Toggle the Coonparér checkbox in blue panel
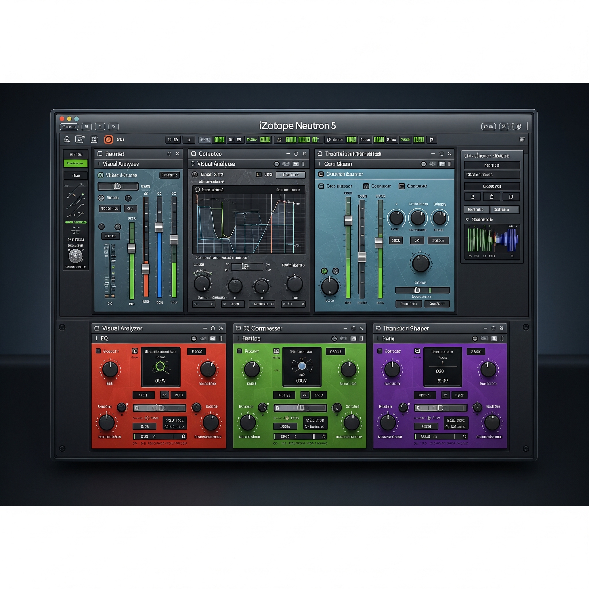Screen dimensions: 589x589 (x=402, y=186)
